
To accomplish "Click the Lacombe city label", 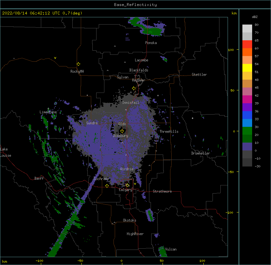I will click(x=141, y=60).
